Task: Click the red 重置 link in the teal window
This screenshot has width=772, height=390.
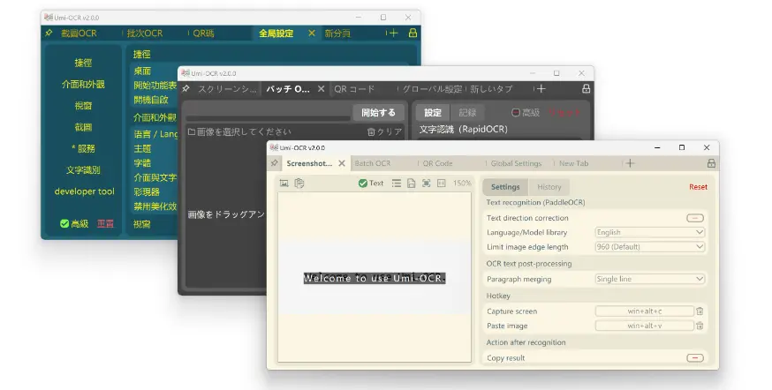Action: pyautogui.click(x=105, y=224)
